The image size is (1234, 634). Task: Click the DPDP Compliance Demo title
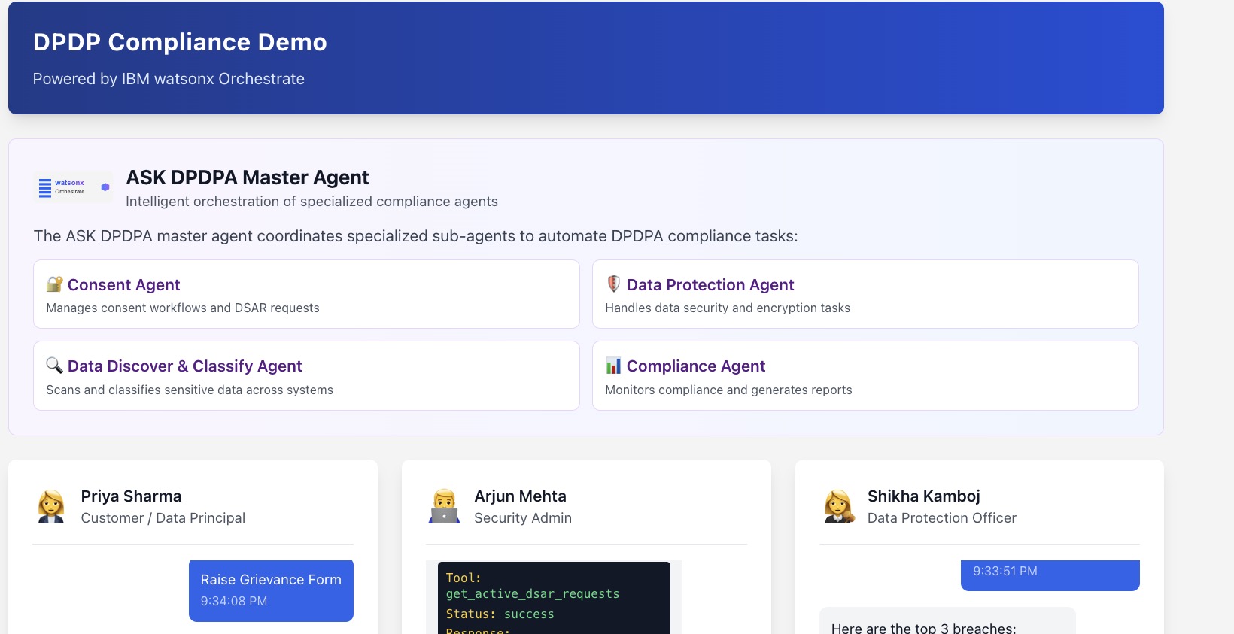click(x=180, y=42)
